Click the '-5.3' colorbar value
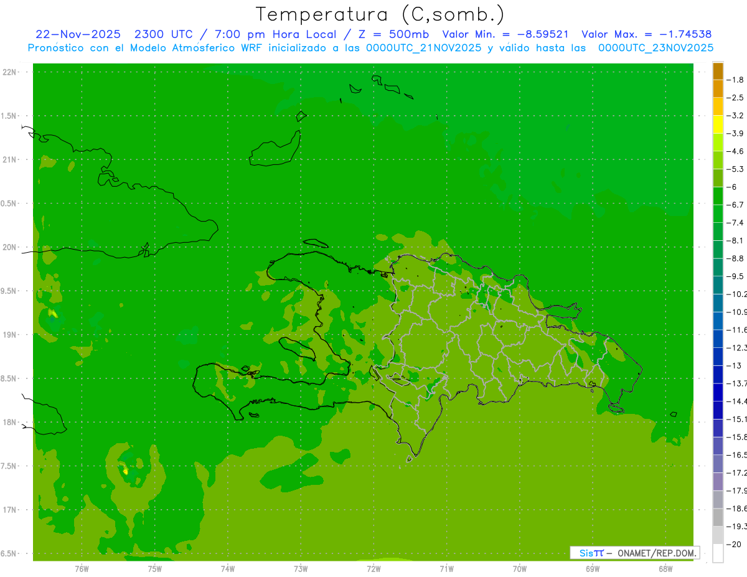This screenshot has width=747, height=577. pos(736,169)
